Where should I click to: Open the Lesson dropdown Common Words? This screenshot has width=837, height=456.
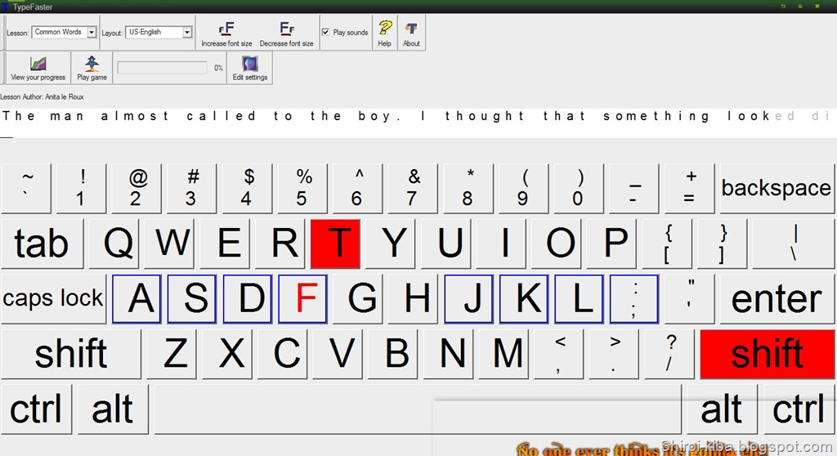point(64,32)
